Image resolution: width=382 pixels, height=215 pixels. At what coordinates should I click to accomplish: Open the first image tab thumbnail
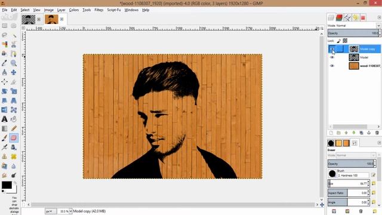pos(28,20)
